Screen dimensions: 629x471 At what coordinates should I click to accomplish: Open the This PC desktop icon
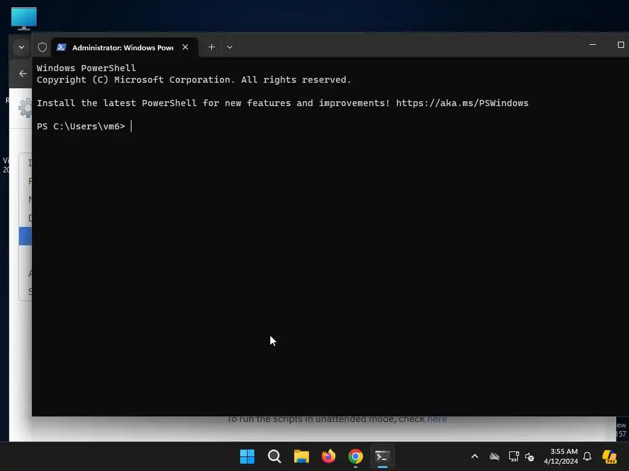pyautogui.click(x=24, y=18)
